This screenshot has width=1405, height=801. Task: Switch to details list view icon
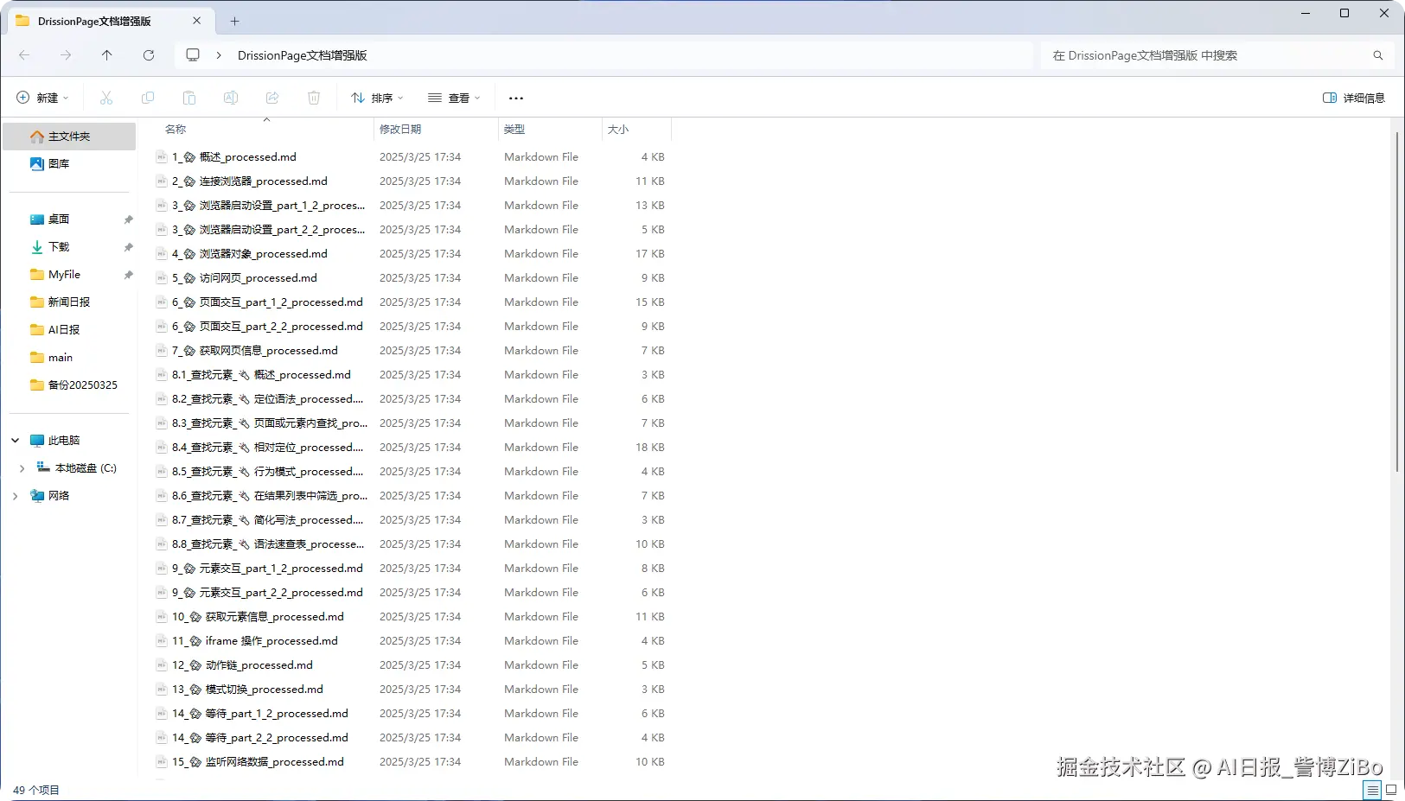coord(1372,790)
